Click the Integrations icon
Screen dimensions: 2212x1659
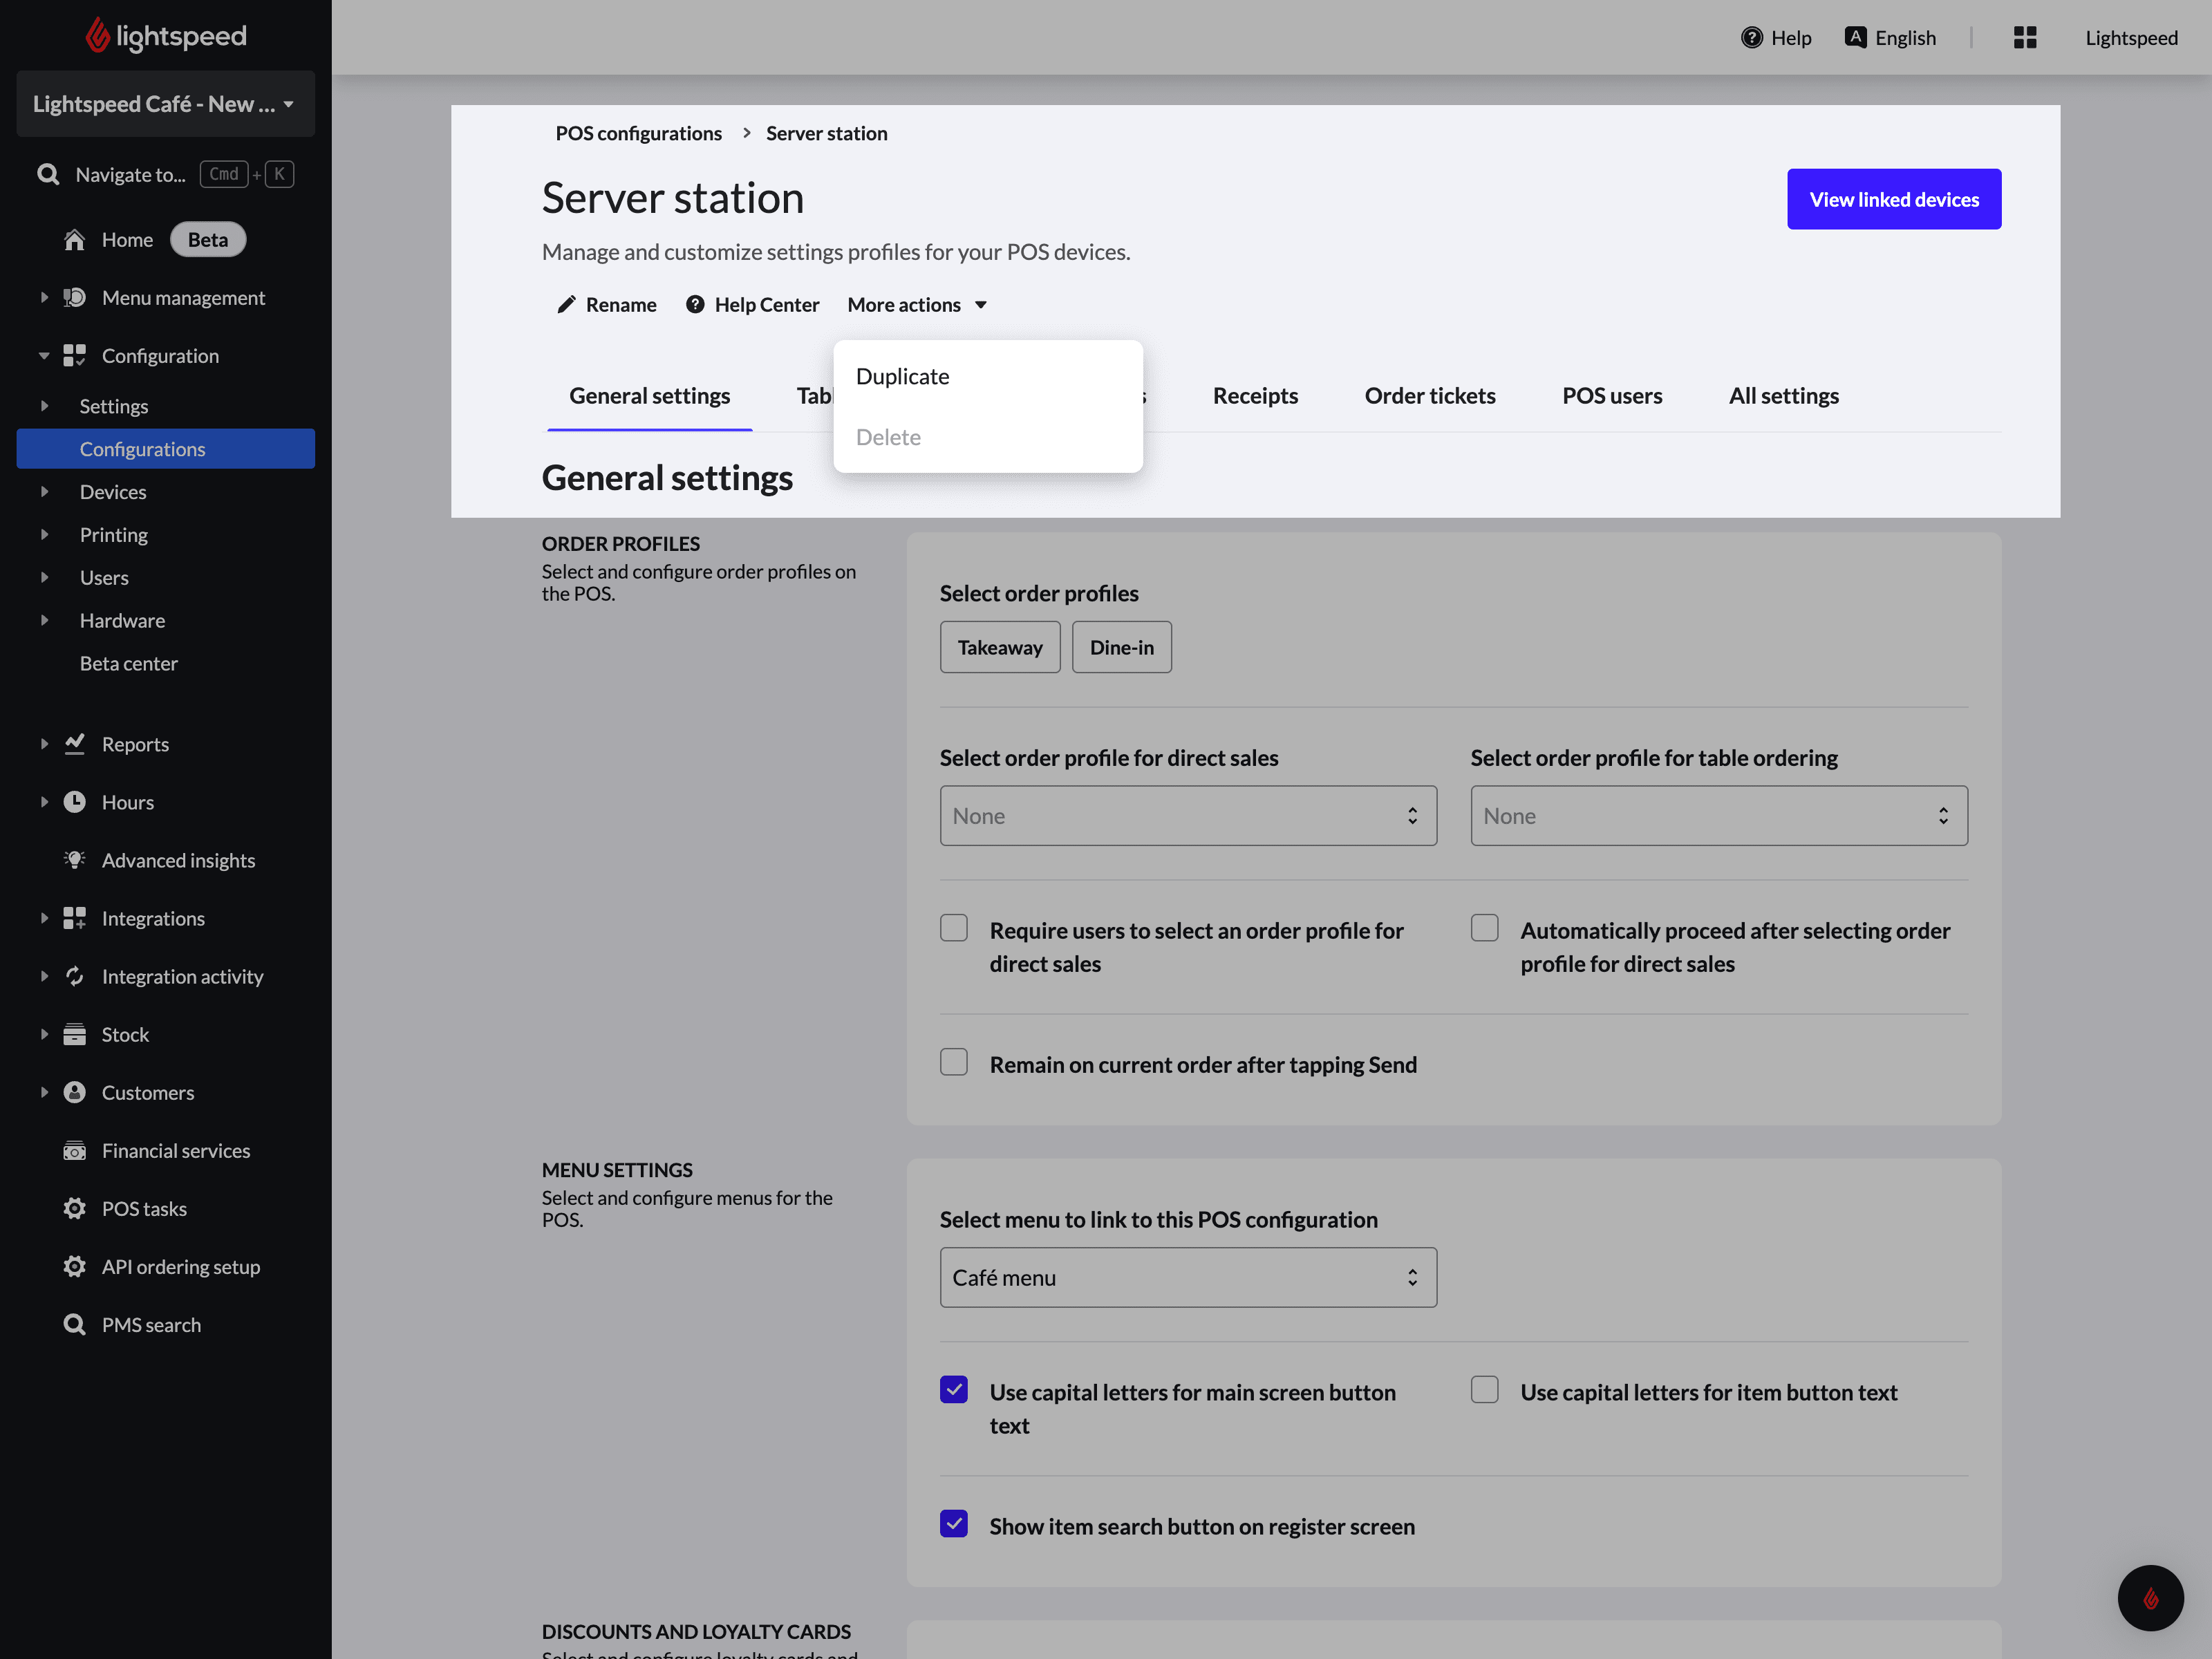click(75, 918)
